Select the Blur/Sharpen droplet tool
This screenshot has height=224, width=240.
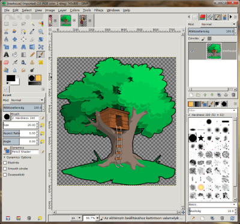pos(15,70)
